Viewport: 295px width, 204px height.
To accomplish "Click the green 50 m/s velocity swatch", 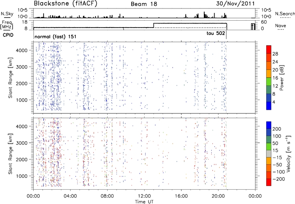I will (269, 147).
